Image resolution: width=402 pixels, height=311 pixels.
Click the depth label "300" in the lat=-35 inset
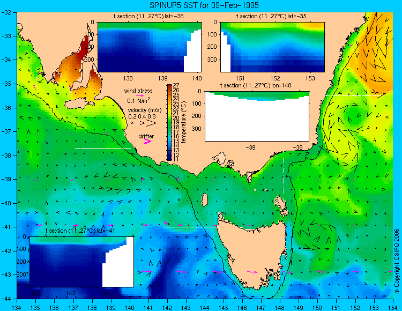point(213,60)
